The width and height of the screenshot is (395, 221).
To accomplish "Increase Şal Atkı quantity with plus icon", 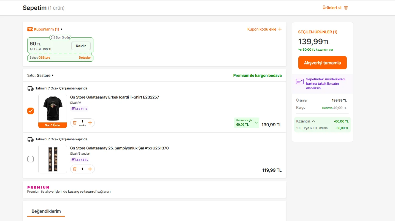I will [90, 169].
